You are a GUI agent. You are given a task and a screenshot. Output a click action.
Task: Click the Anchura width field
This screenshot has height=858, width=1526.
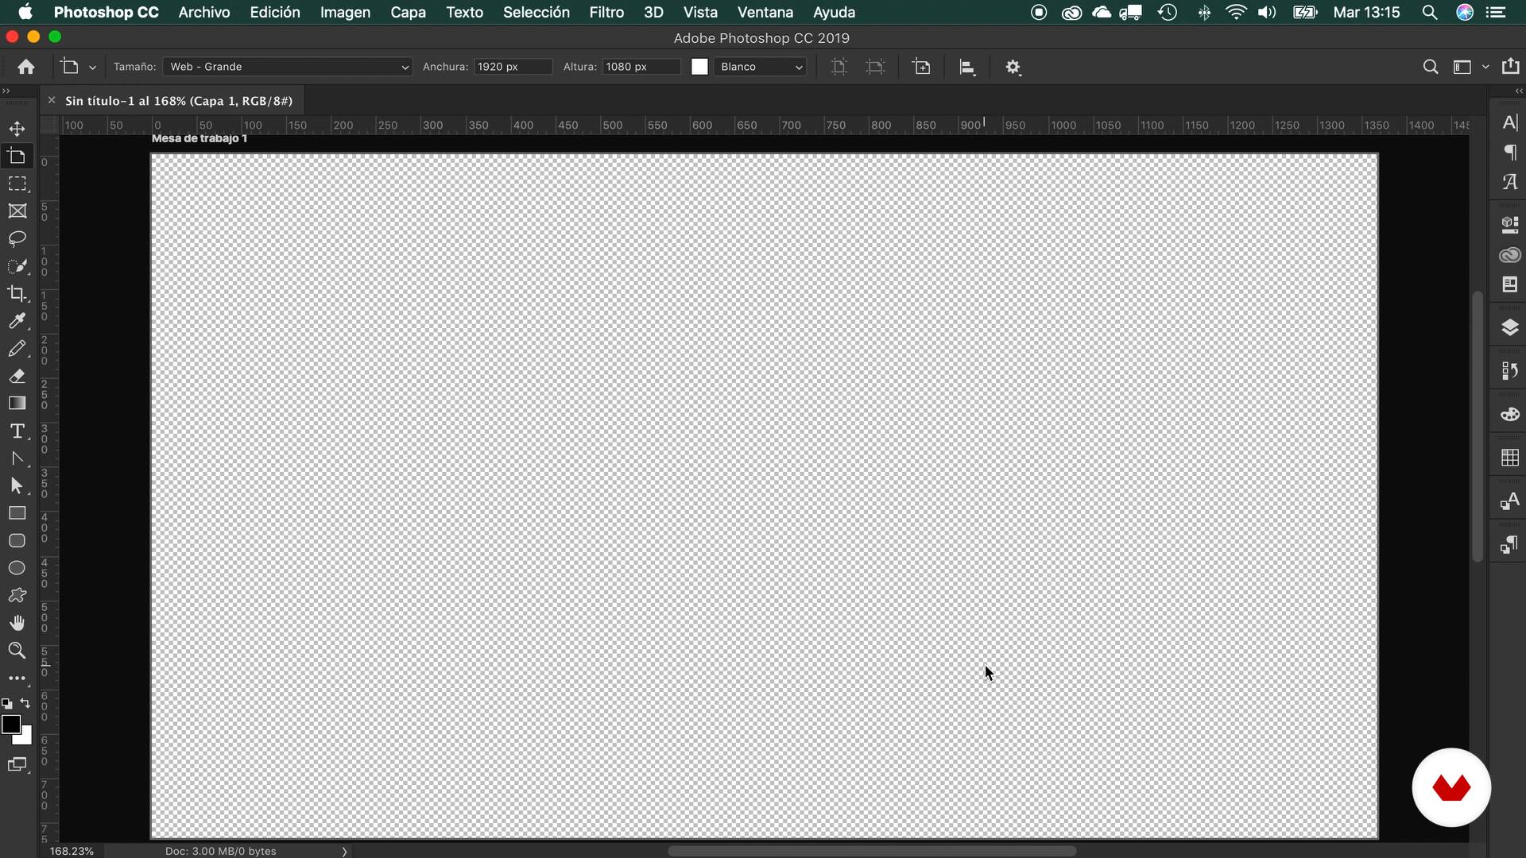coord(513,67)
